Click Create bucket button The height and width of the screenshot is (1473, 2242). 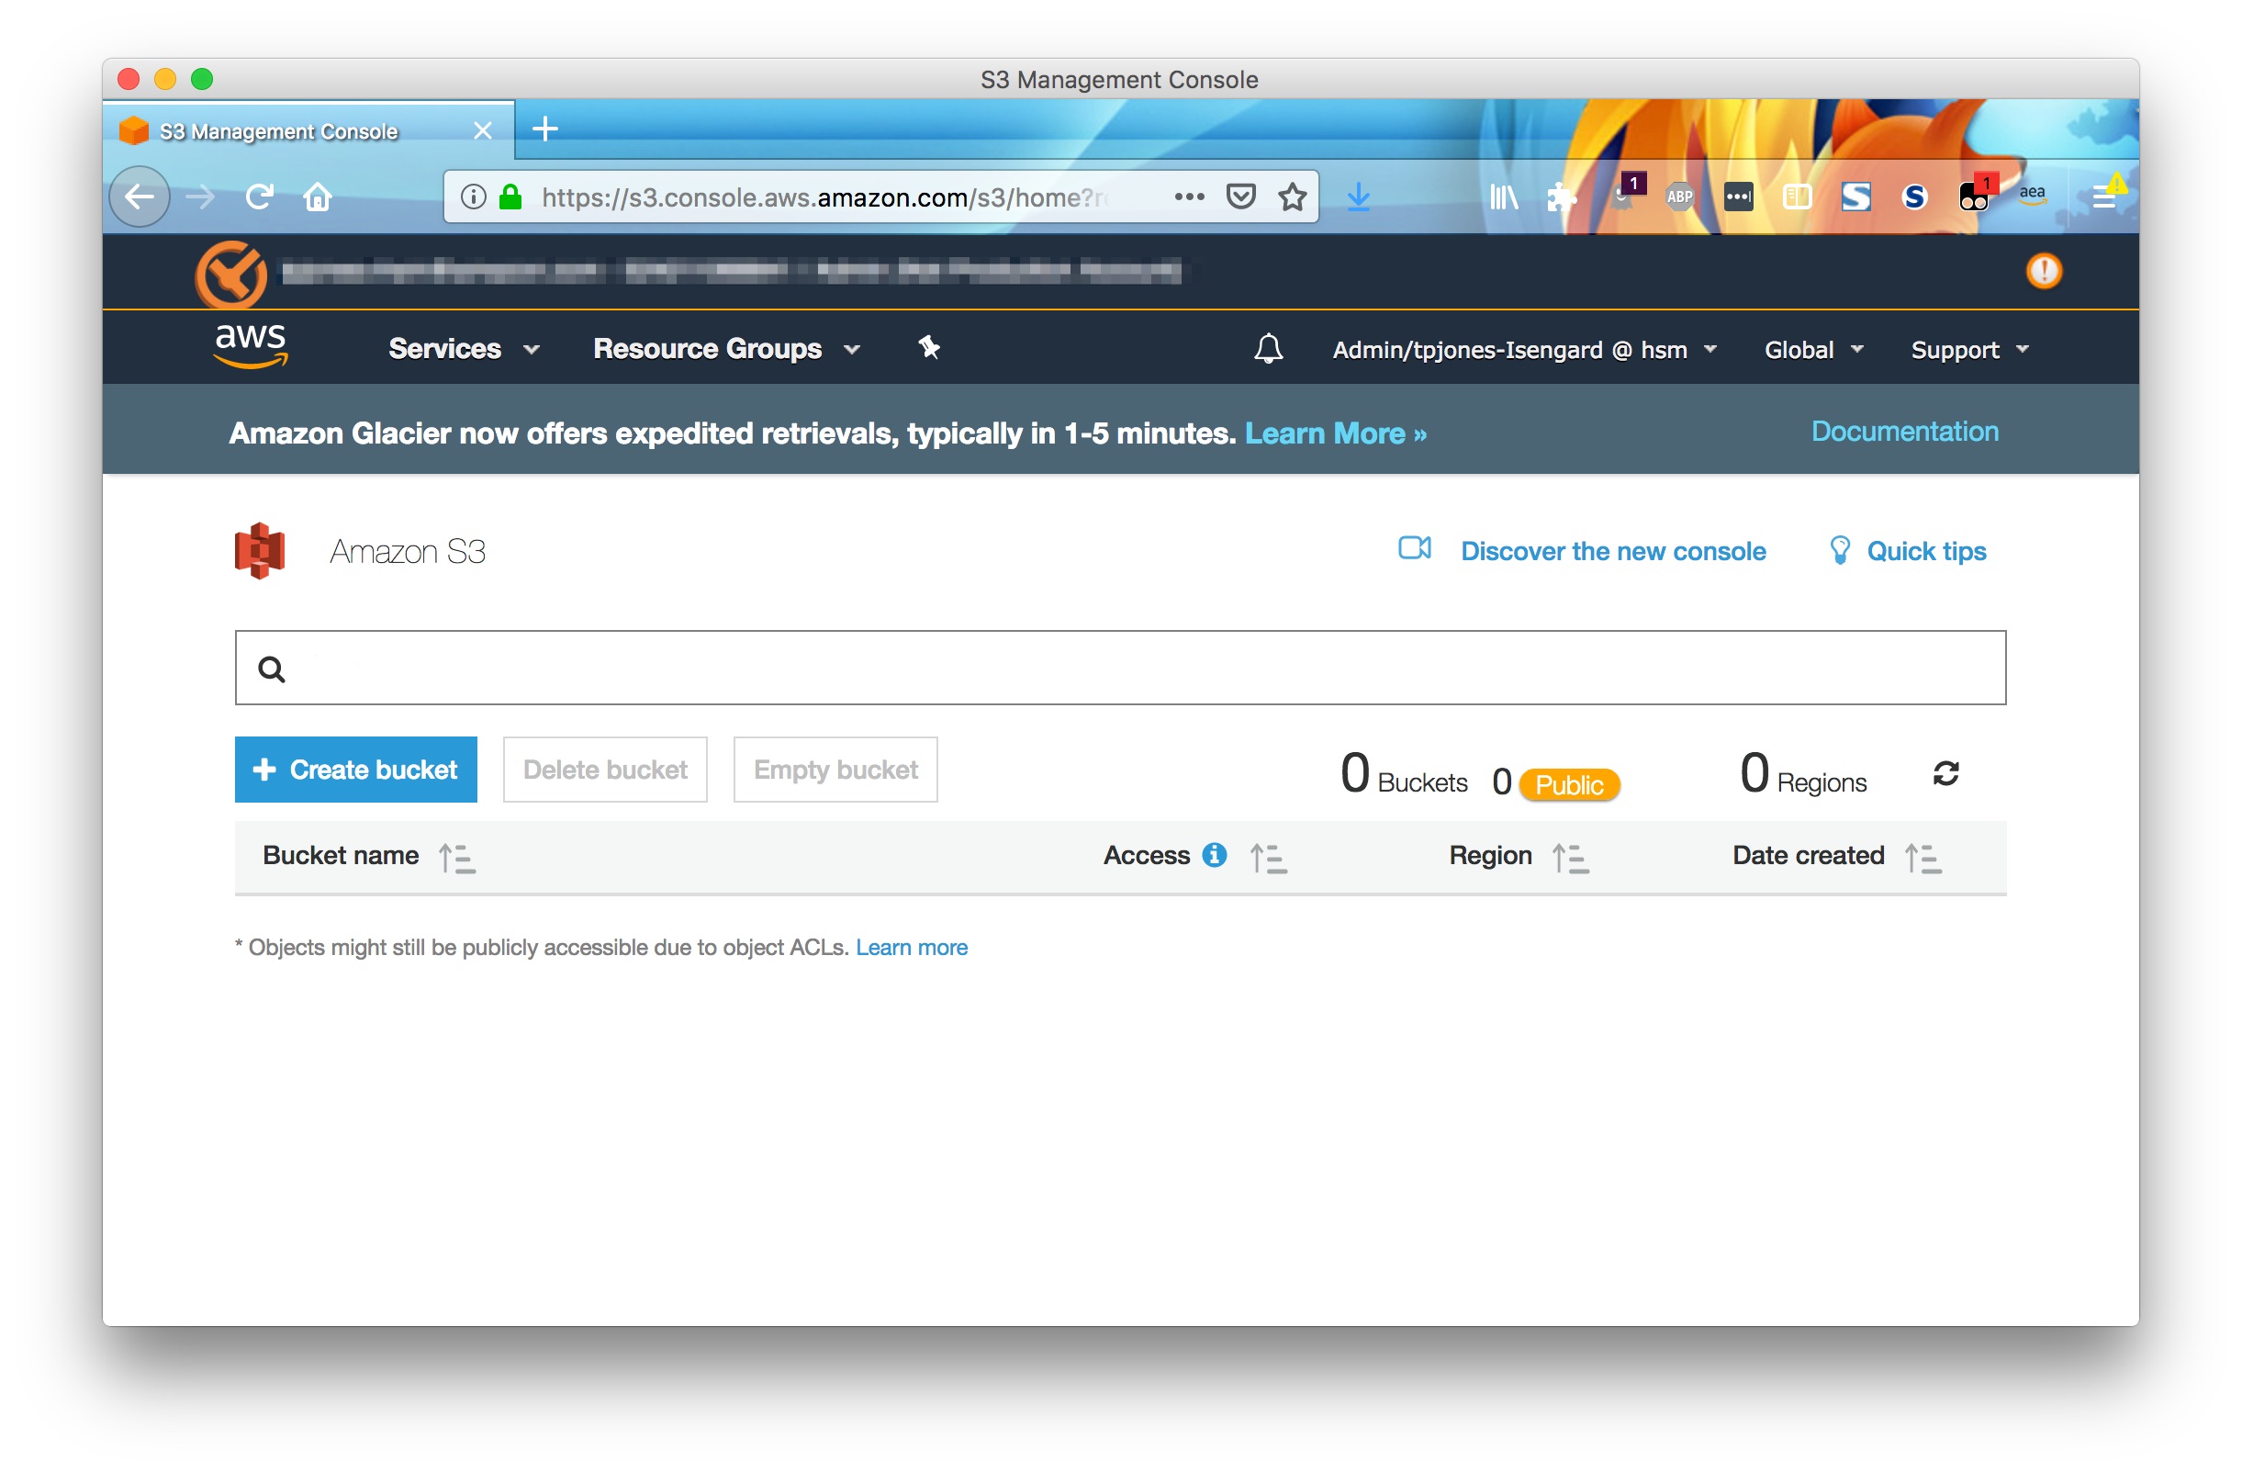[x=356, y=770]
